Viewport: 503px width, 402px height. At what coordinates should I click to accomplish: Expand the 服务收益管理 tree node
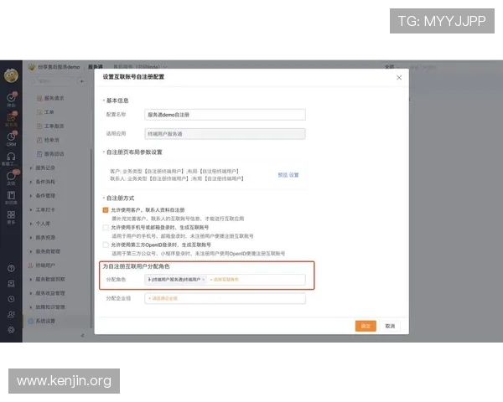point(31,293)
